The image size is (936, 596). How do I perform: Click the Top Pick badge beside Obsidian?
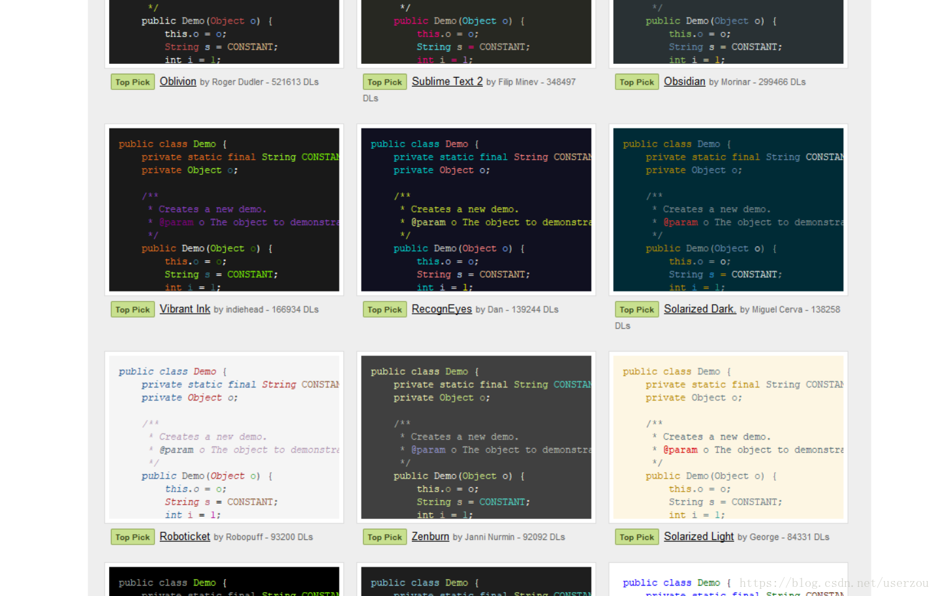(636, 82)
